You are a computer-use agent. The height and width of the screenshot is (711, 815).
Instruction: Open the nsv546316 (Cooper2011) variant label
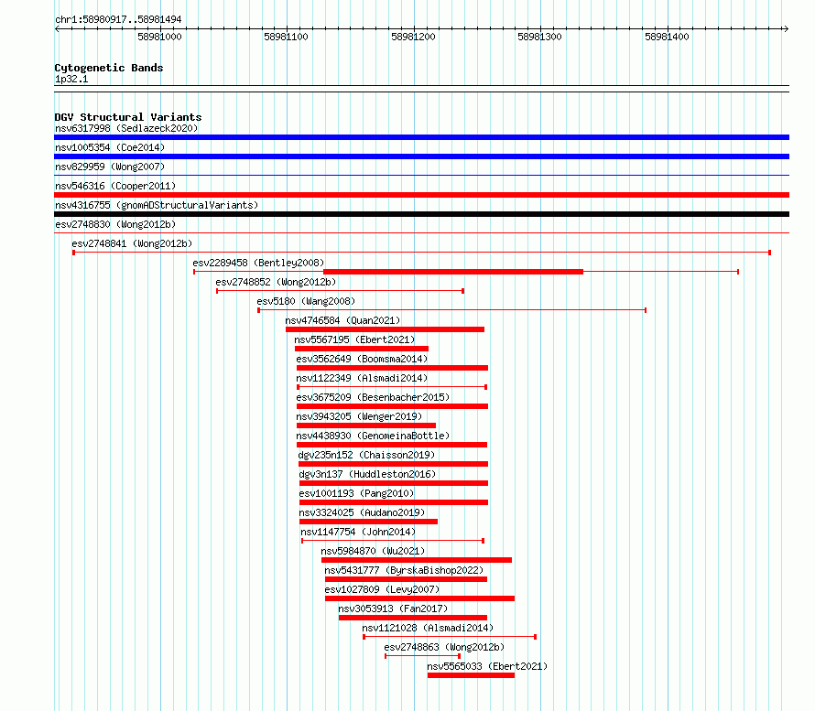click(115, 186)
